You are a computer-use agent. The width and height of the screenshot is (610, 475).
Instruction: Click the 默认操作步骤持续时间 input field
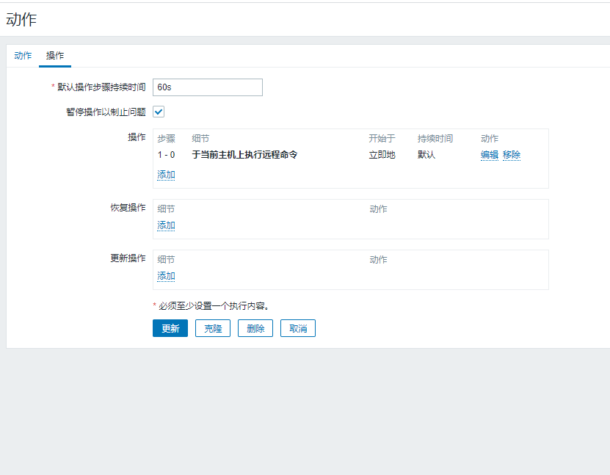coord(207,87)
